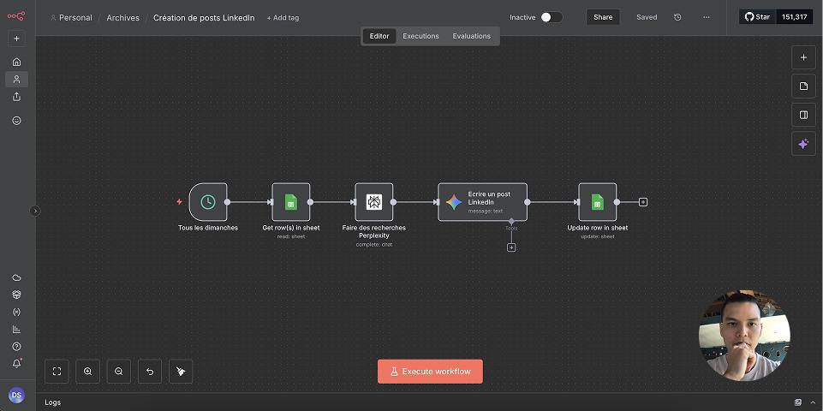The image size is (823, 411).
Task: Click the '+ Add tag' link
Action: [x=283, y=18]
